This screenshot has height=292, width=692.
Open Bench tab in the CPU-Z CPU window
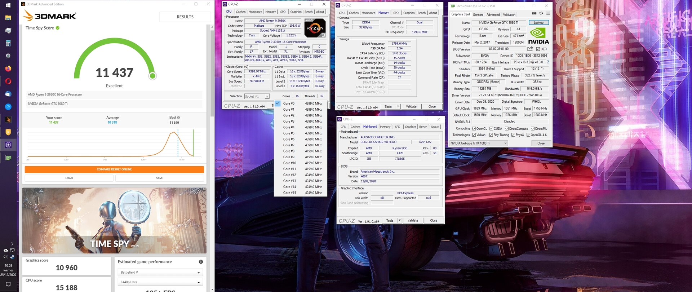309,12
